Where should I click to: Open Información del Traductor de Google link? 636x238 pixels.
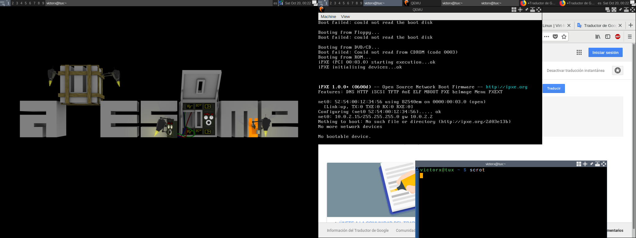tap(358, 230)
